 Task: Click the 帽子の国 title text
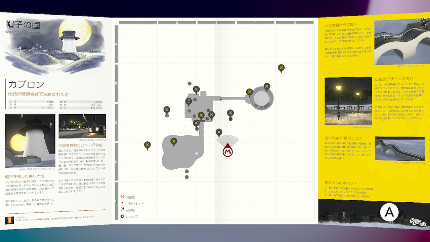point(24,25)
